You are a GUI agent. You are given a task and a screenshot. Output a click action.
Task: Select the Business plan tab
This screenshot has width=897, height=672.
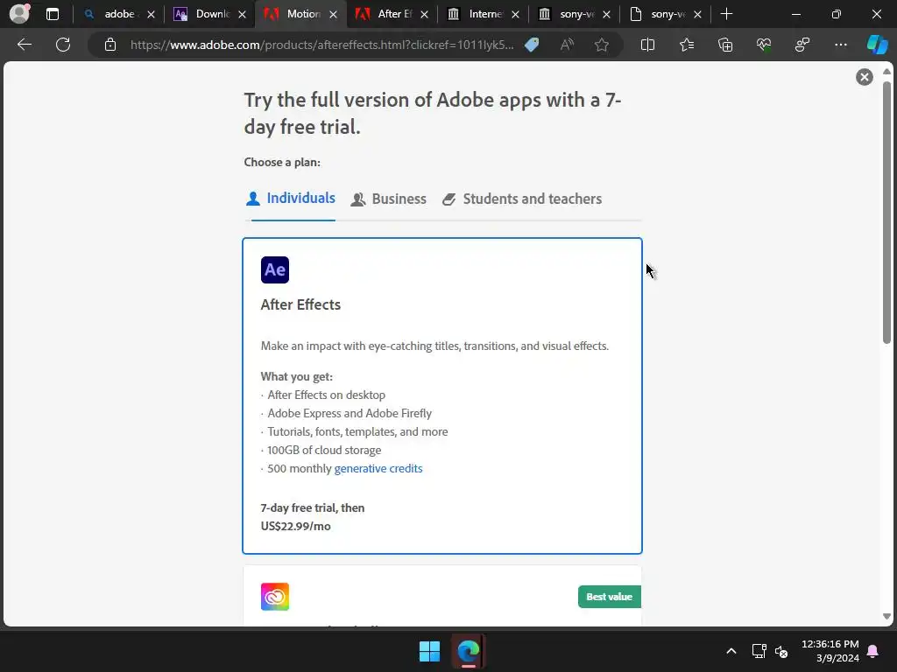(x=388, y=199)
